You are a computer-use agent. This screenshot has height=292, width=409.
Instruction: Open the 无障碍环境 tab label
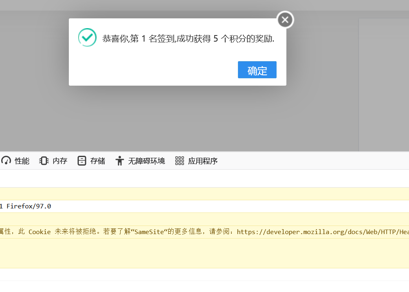147,161
